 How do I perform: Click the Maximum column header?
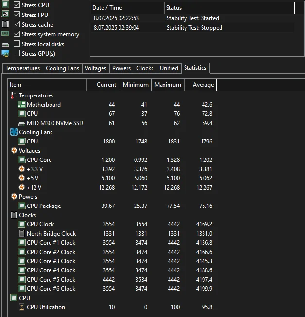tap(168, 85)
